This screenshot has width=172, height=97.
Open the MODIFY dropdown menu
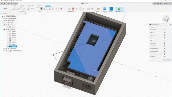(x=41, y=11)
